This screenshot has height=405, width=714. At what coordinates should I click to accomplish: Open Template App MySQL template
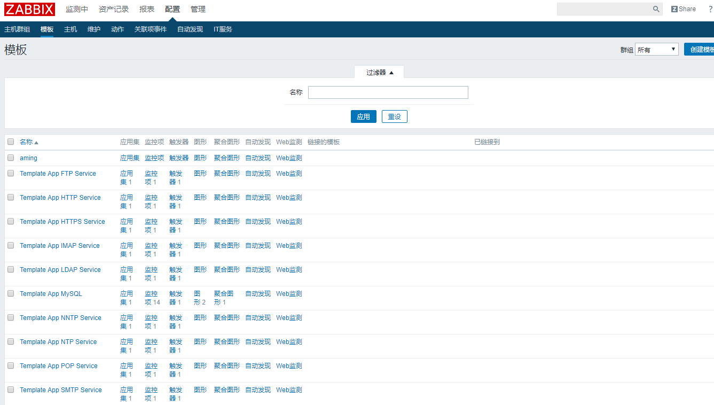click(51, 294)
